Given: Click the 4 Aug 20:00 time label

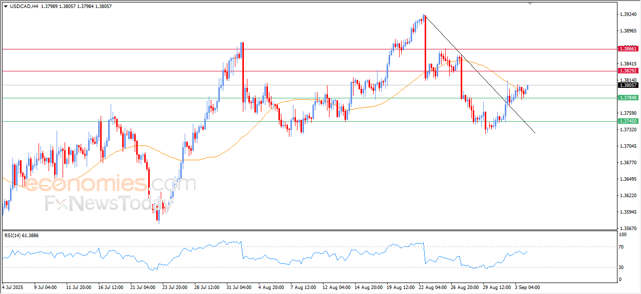Looking at the screenshot, I should tap(271, 288).
